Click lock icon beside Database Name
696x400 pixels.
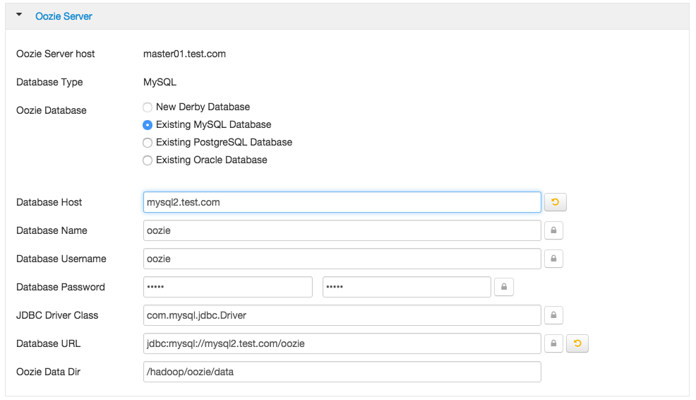553,230
